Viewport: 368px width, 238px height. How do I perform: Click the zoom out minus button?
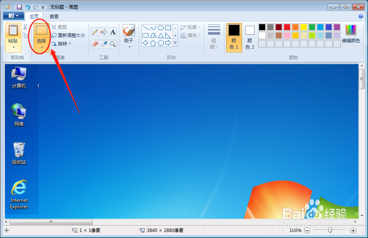tap(307, 230)
